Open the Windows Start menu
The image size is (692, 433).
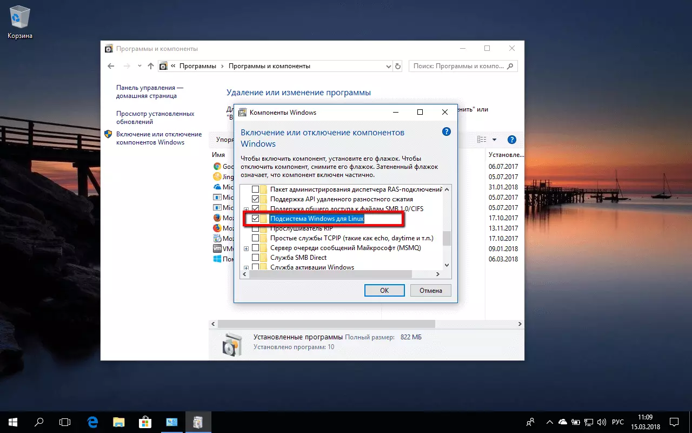pos(12,422)
